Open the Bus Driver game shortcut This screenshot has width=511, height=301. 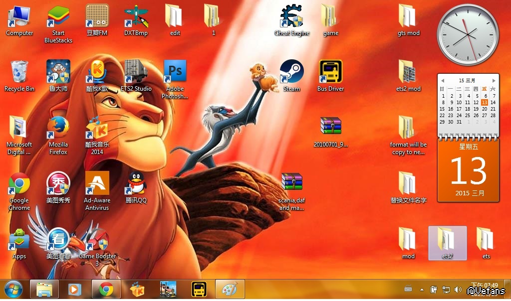330,76
